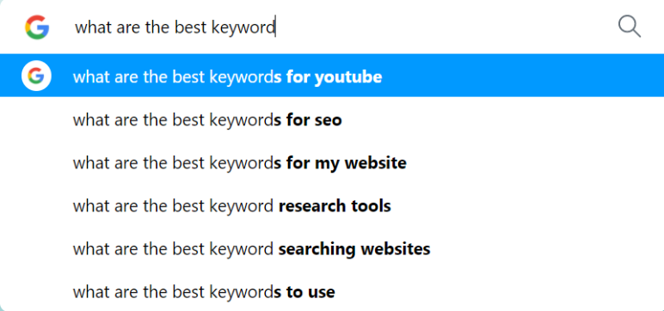Open the 'keyword research tools' suggestion
Image resolution: width=664 pixels, height=311 pixels.
click(x=332, y=206)
